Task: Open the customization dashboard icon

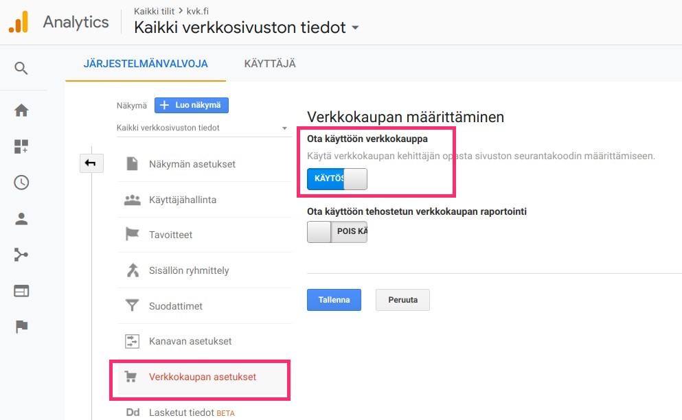Action: (21, 147)
